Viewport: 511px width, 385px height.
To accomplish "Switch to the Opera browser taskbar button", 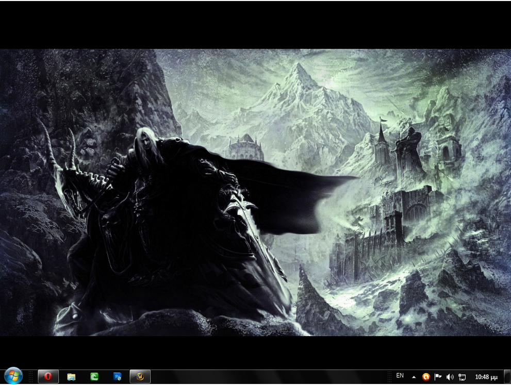I will (x=48, y=377).
